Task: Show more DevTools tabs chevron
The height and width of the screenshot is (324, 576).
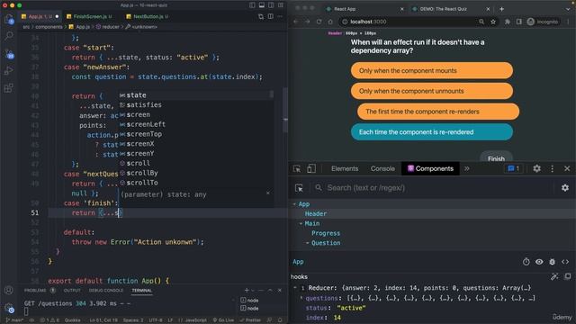Action: tap(466, 168)
